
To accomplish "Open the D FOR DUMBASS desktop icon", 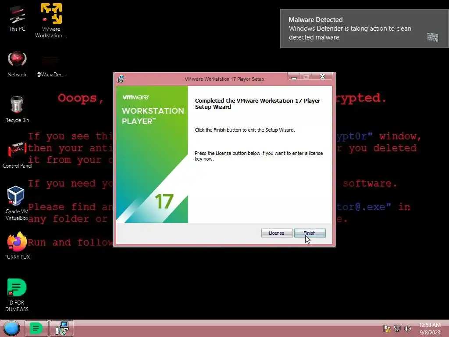I will click(17, 295).
